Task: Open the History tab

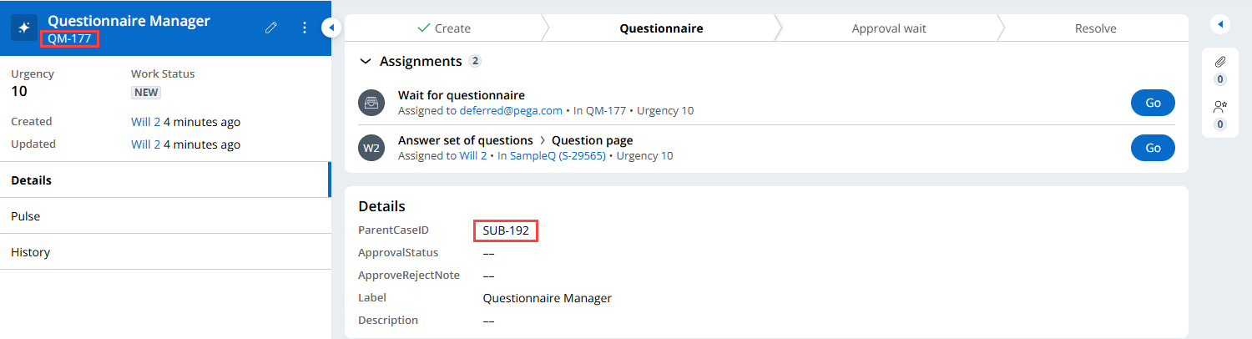Action: click(30, 252)
